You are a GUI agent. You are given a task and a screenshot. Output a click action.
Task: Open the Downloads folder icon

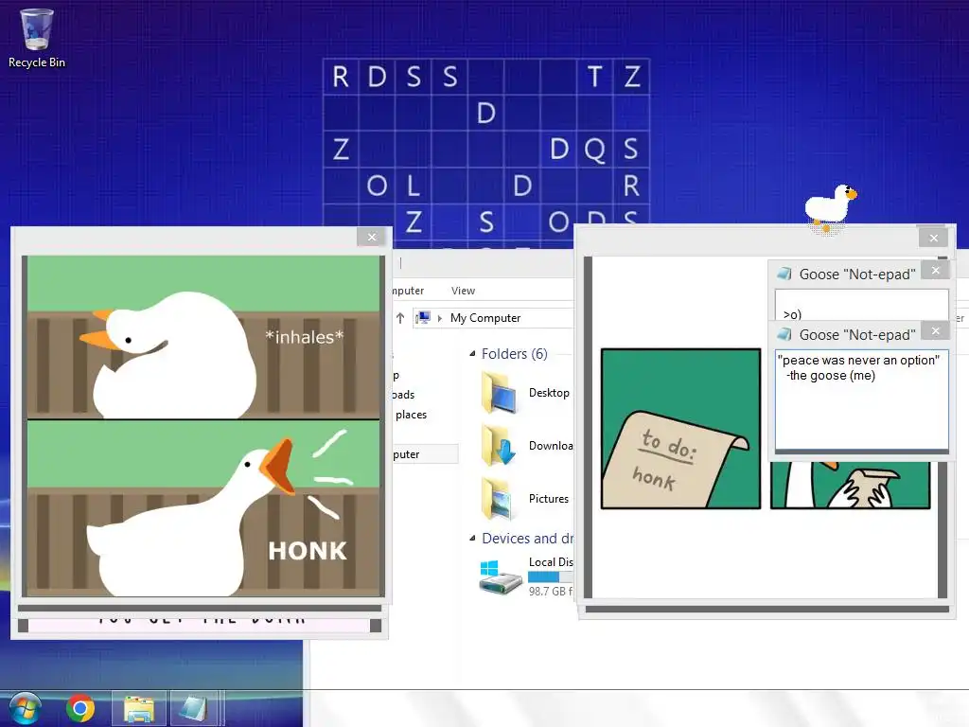click(x=500, y=446)
